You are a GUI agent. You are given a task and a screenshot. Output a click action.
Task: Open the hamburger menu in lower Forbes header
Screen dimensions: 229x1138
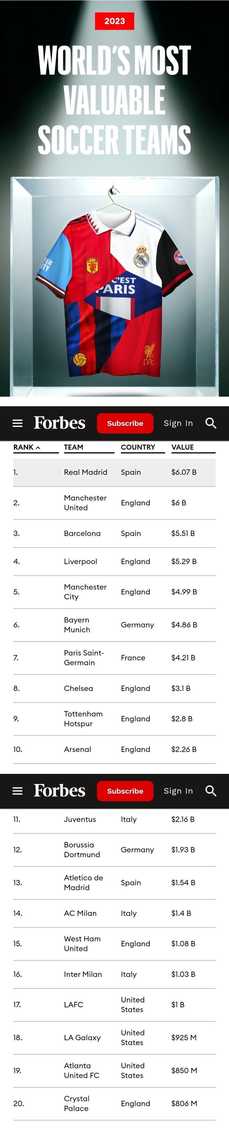pyautogui.click(x=17, y=791)
